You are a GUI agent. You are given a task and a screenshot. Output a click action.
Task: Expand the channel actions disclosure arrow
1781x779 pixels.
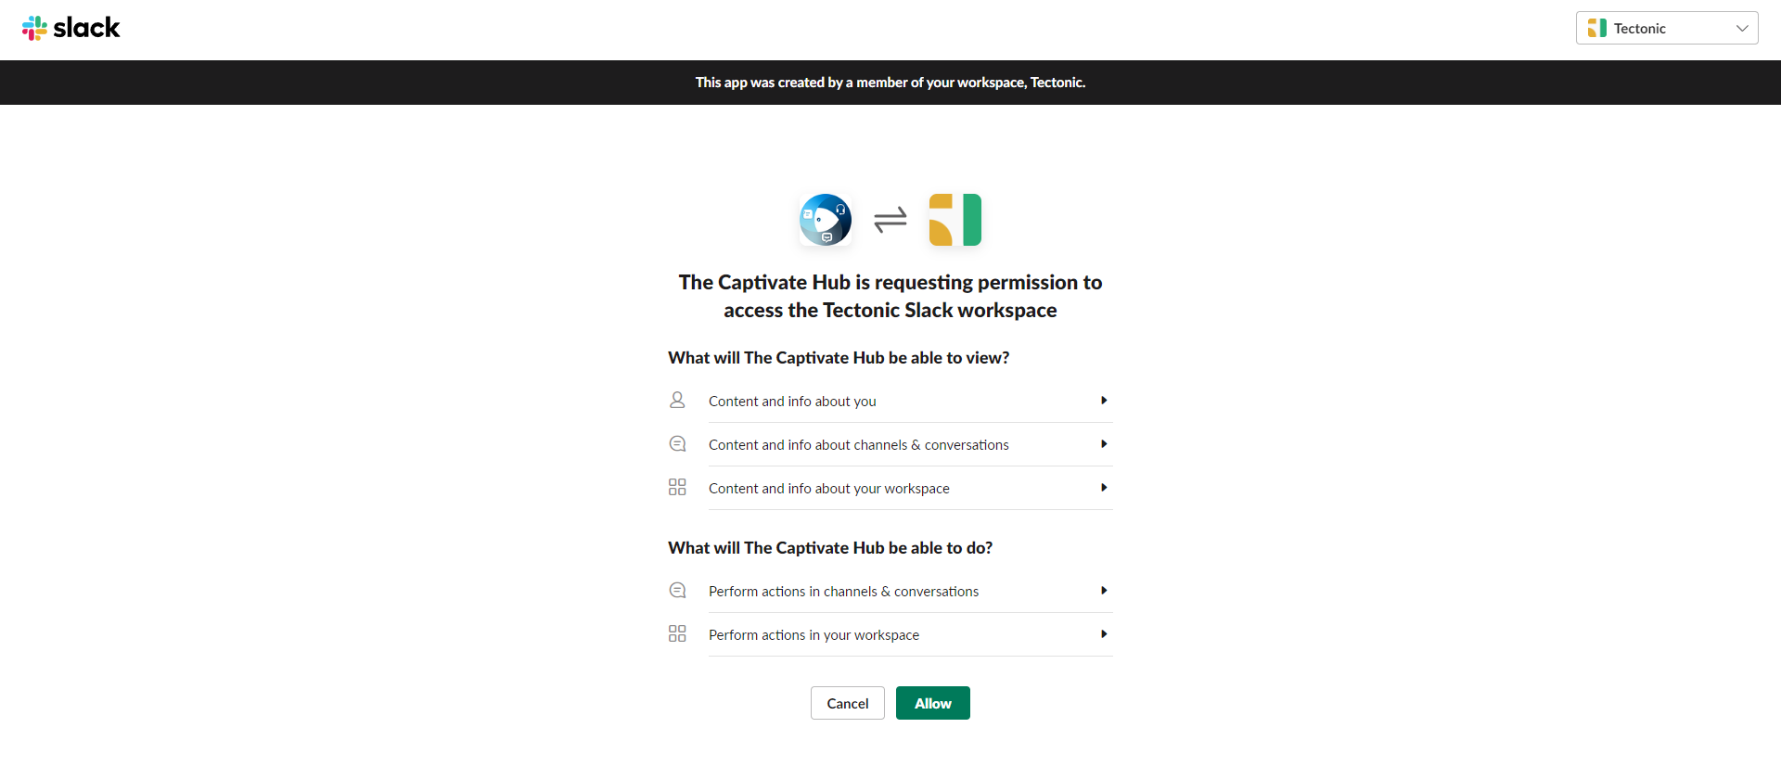pos(1104,591)
